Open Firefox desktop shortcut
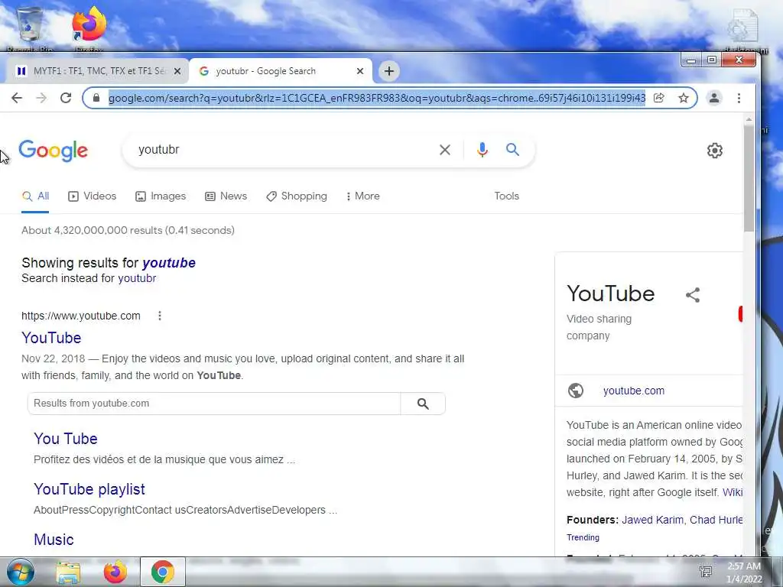783x587 pixels. 89,28
